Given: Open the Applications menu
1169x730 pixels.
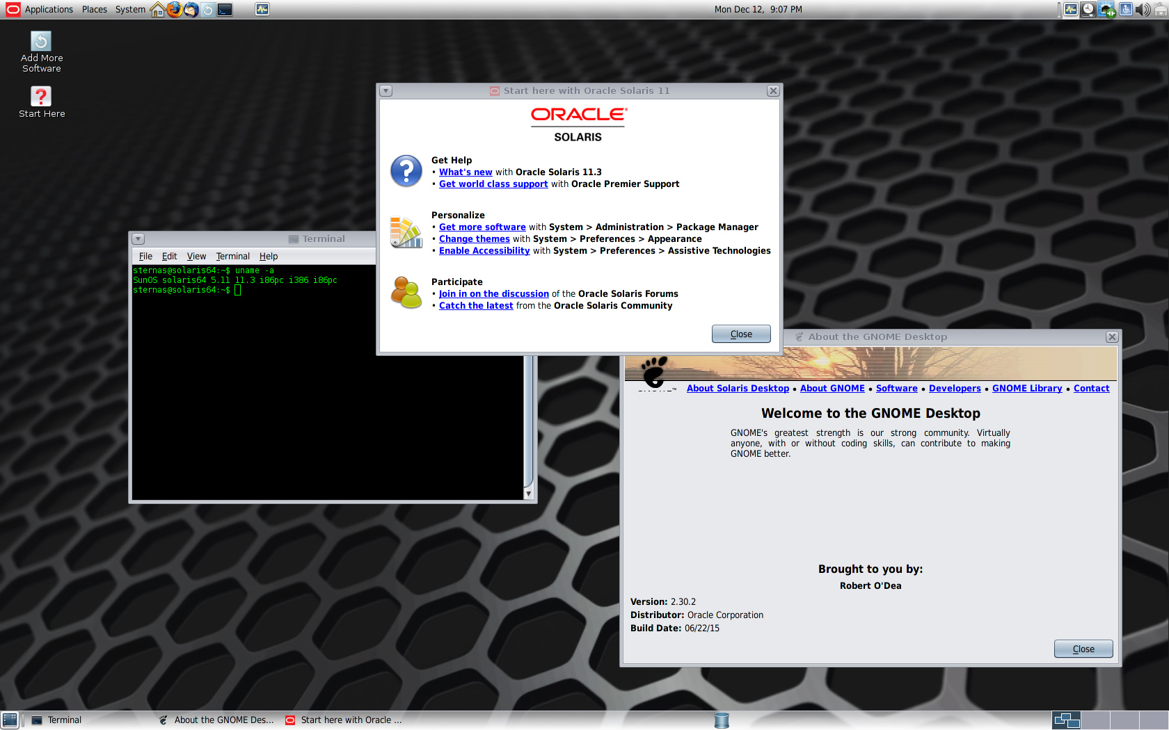Looking at the screenshot, I should point(49,9).
